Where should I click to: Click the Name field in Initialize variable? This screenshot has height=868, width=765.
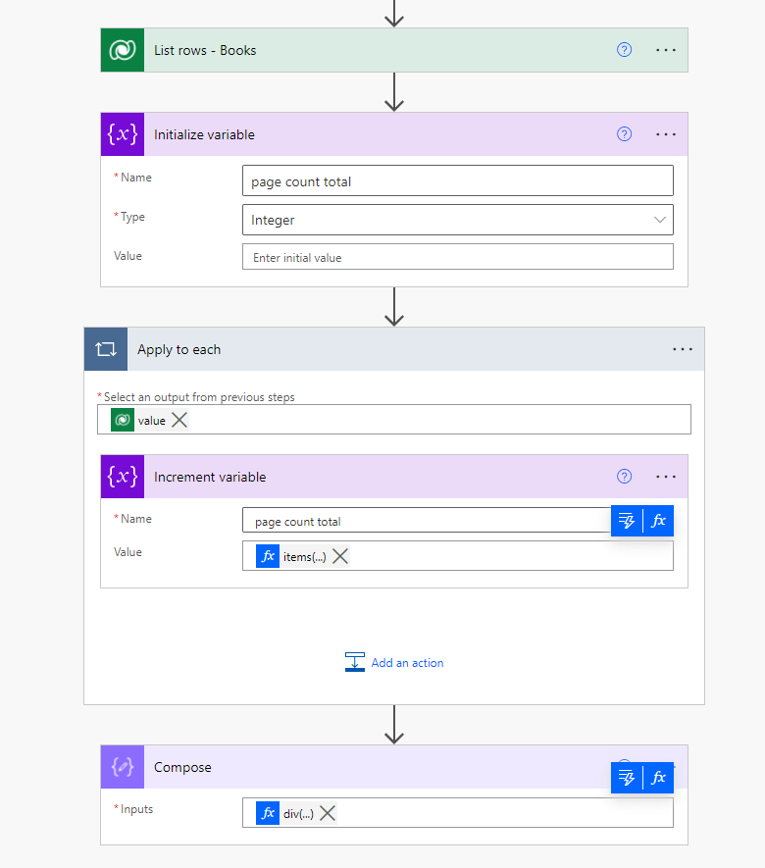[457, 180]
